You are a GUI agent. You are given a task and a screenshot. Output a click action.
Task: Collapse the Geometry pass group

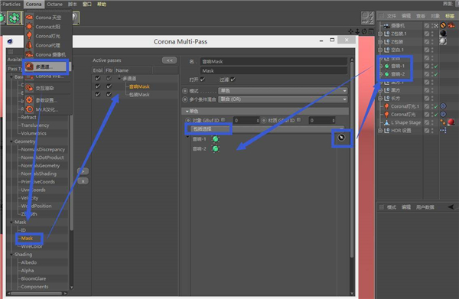[11, 141]
